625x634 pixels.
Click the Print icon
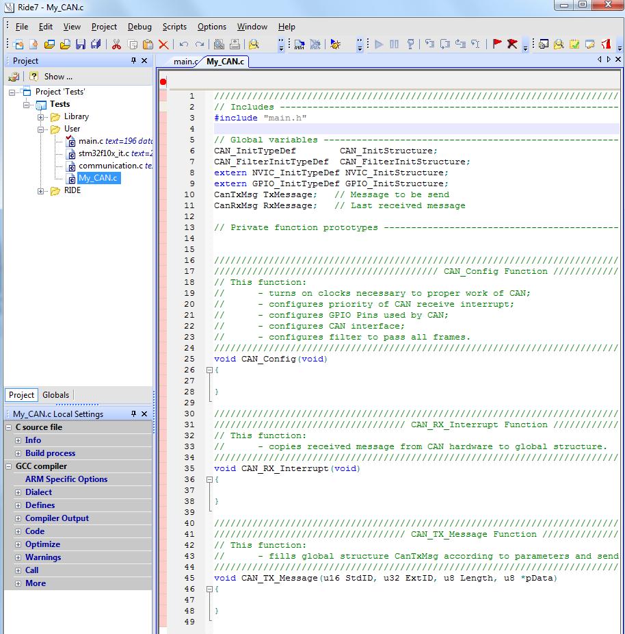pyautogui.click(x=235, y=44)
